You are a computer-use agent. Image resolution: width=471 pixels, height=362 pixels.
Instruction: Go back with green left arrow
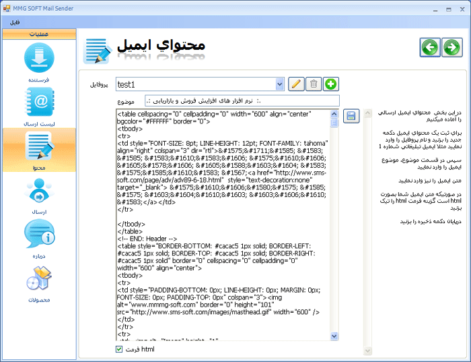pos(430,47)
